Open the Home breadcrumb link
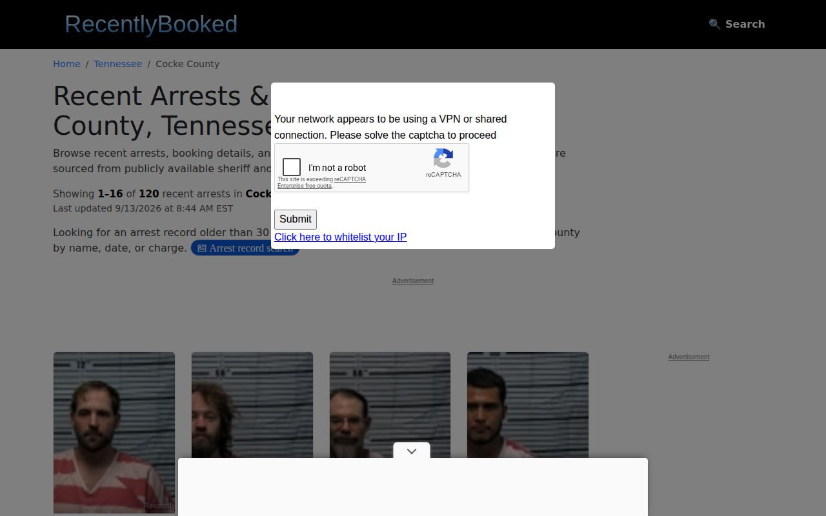The image size is (826, 516). [66, 64]
